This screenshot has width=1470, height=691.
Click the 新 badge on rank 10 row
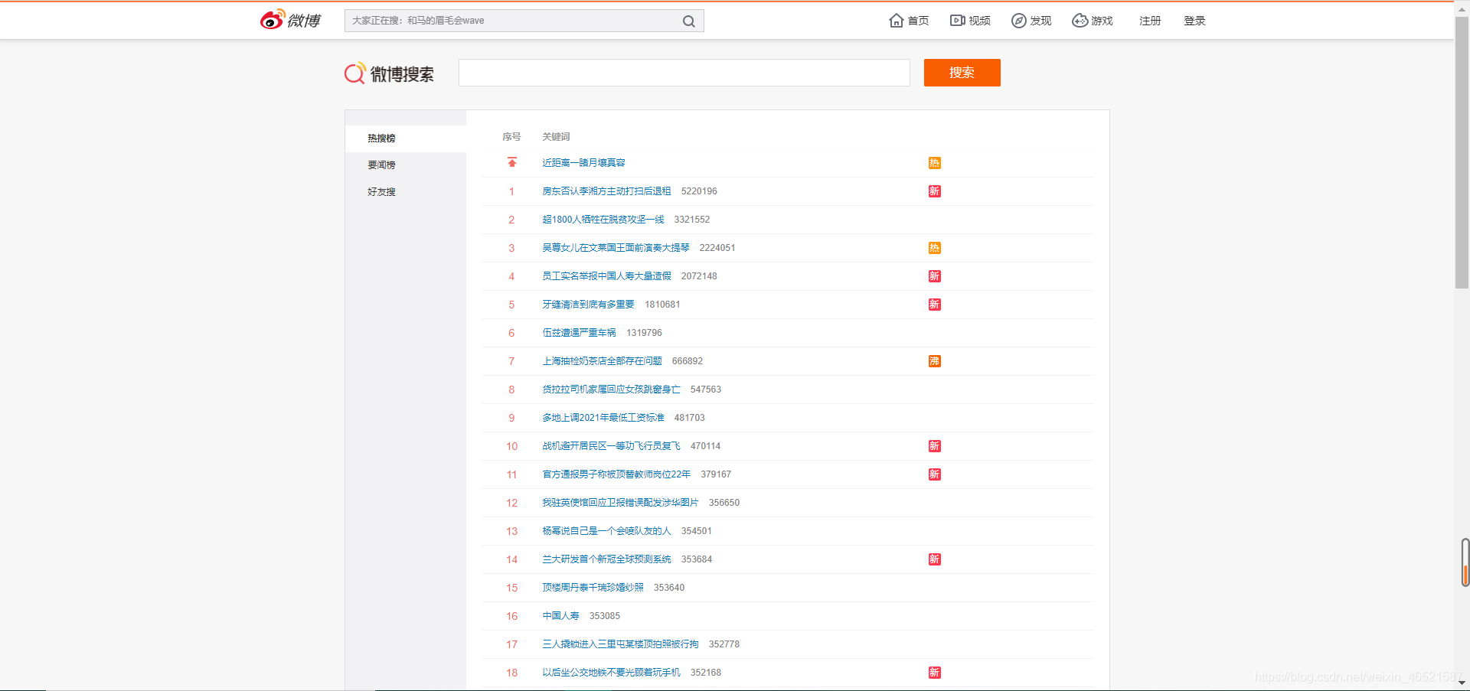click(x=935, y=446)
